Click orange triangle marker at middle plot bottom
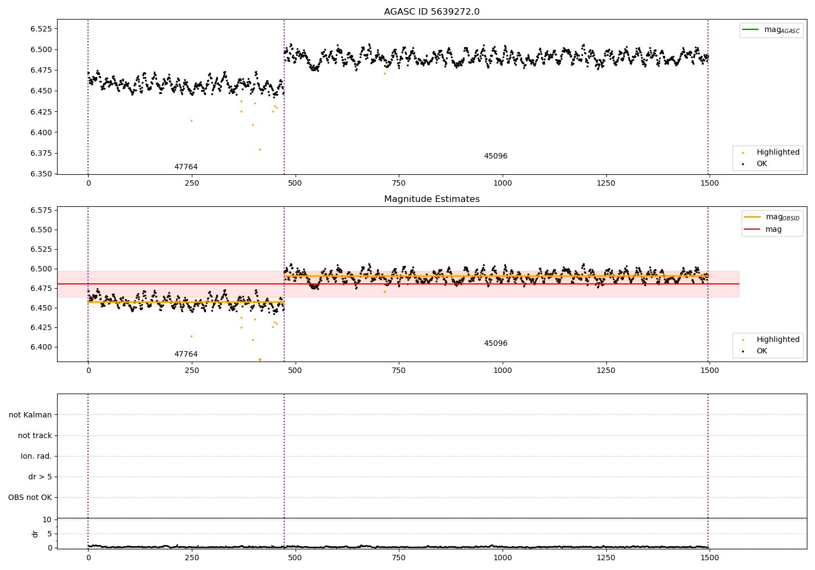 [x=260, y=360]
